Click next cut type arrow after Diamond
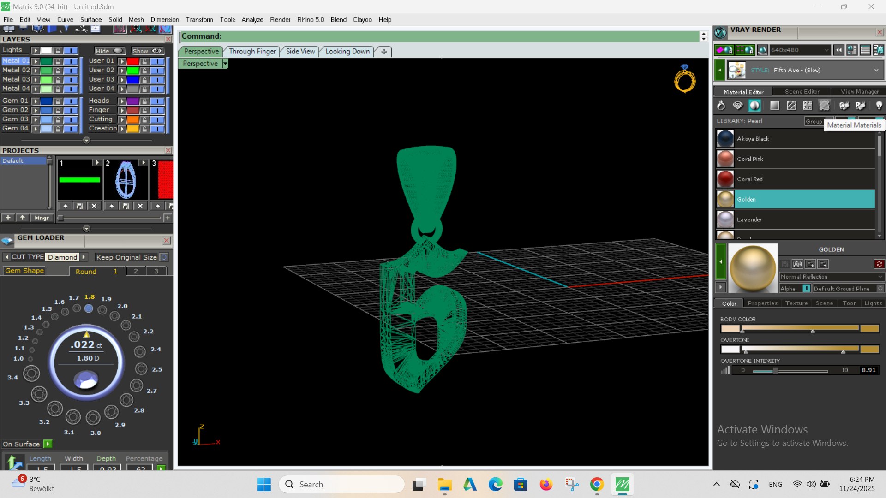886x498 pixels. pos(84,257)
